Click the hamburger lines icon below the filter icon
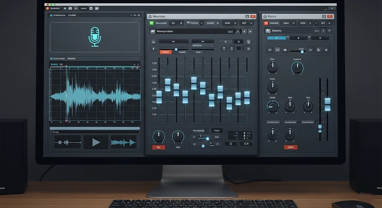This screenshot has height=208, width=382. [248, 49]
